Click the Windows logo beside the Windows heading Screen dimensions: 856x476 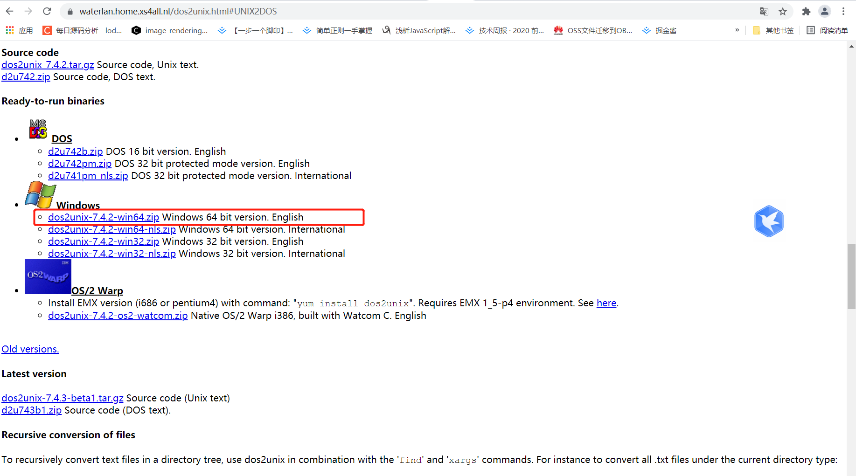[40, 194]
